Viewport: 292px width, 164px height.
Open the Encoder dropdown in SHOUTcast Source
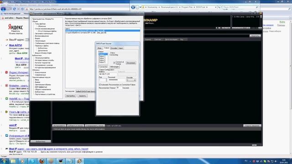(x=131, y=80)
